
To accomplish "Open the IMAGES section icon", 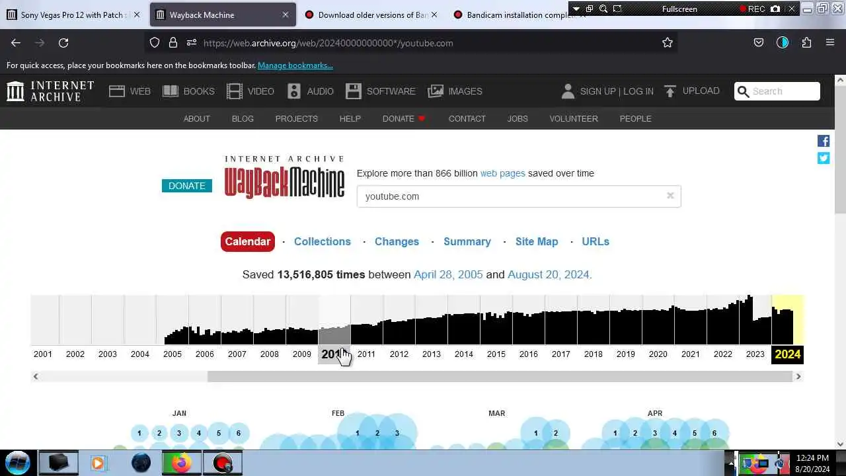I will pos(436,91).
